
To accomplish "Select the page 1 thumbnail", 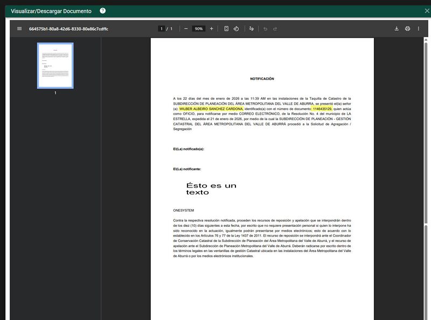I will click(x=55, y=65).
